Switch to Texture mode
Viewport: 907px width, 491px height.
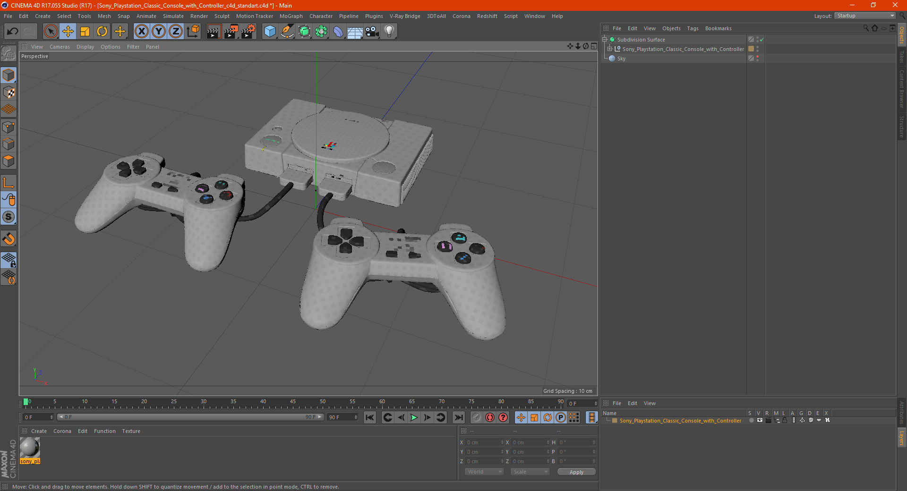[x=9, y=93]
